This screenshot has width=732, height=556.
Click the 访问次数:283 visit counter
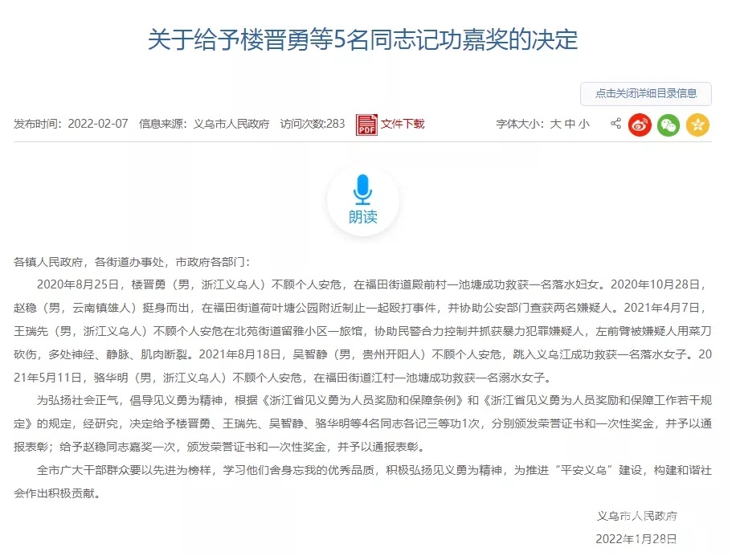tap(313, 124)
